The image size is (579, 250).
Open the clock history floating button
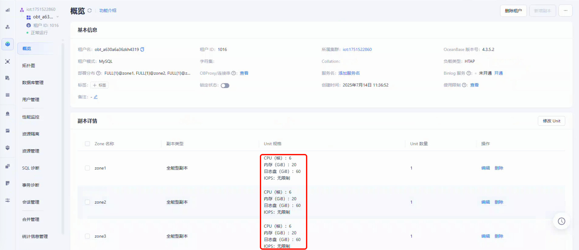(x=561, y=221)
